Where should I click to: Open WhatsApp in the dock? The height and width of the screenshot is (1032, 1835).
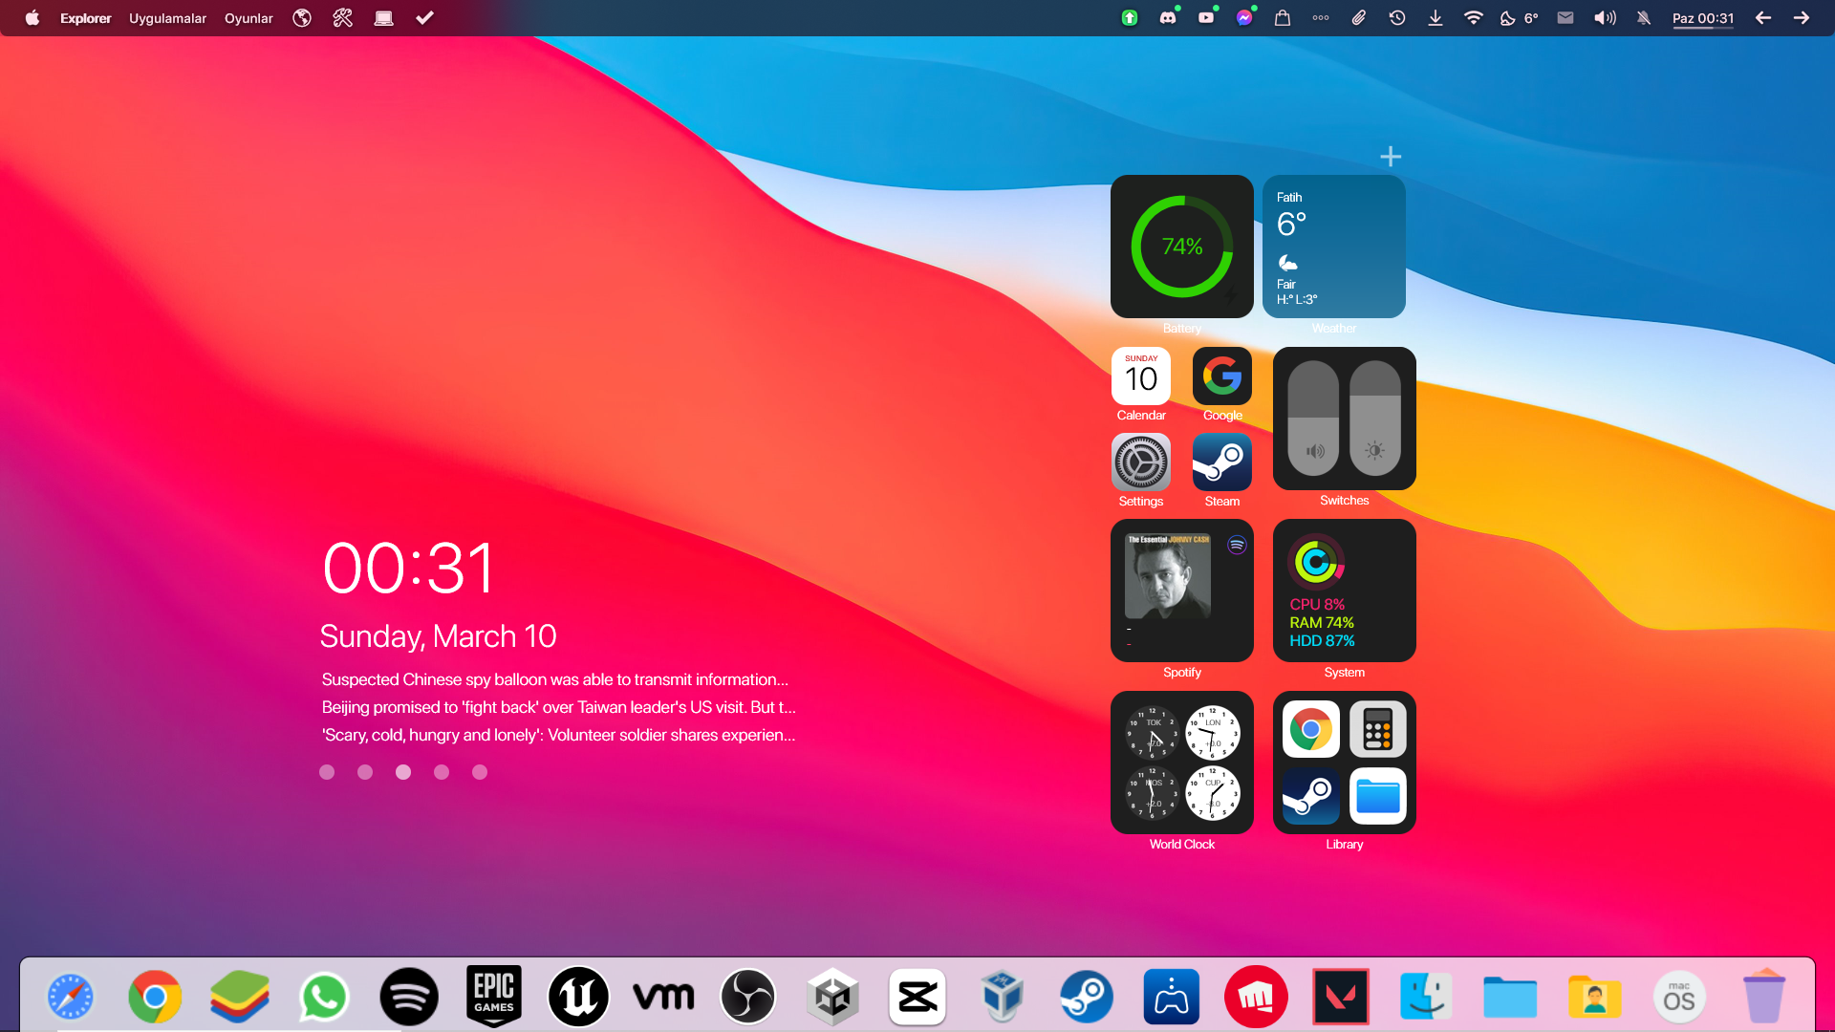324,997
